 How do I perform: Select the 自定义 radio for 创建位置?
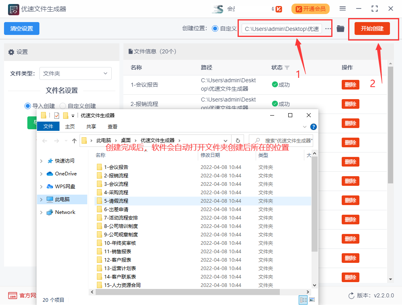tap(215, 28)
